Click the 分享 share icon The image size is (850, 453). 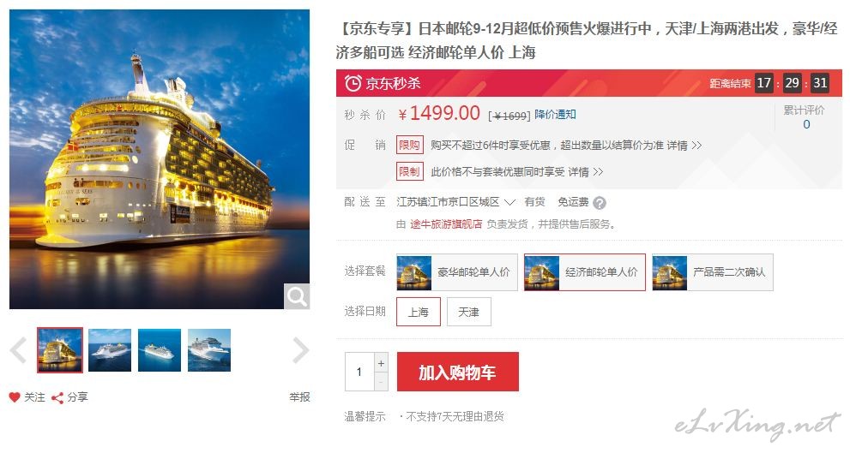point(57,398)
